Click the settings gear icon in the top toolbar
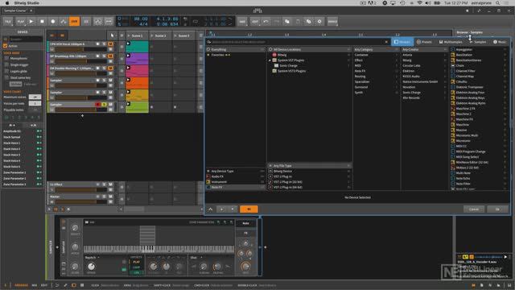The width and height of the screenshot is (515, 290). (319, 22)
